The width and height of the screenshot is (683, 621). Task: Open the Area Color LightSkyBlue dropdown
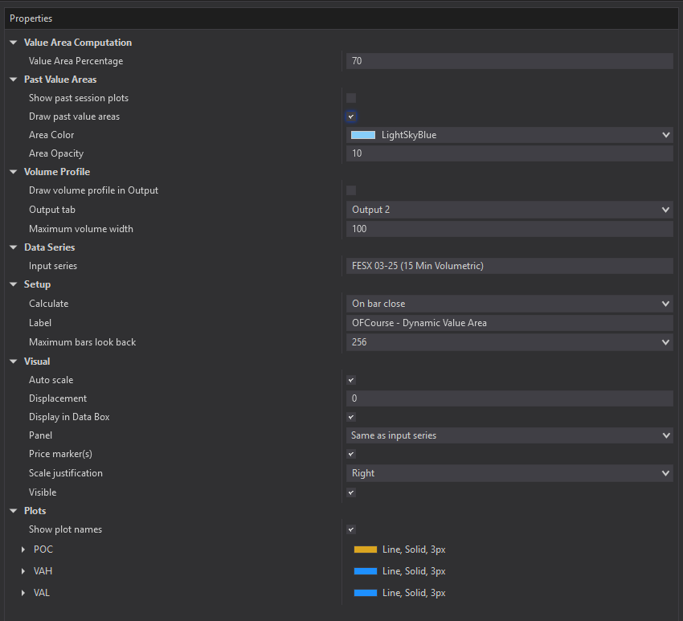509,135
